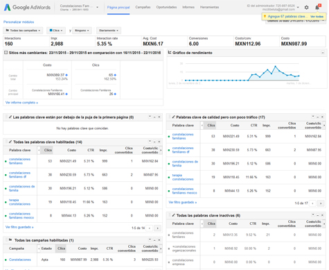The image size is (329, 270).
Task: Switch to the Herramientas tab
Action: click(209, 7)
